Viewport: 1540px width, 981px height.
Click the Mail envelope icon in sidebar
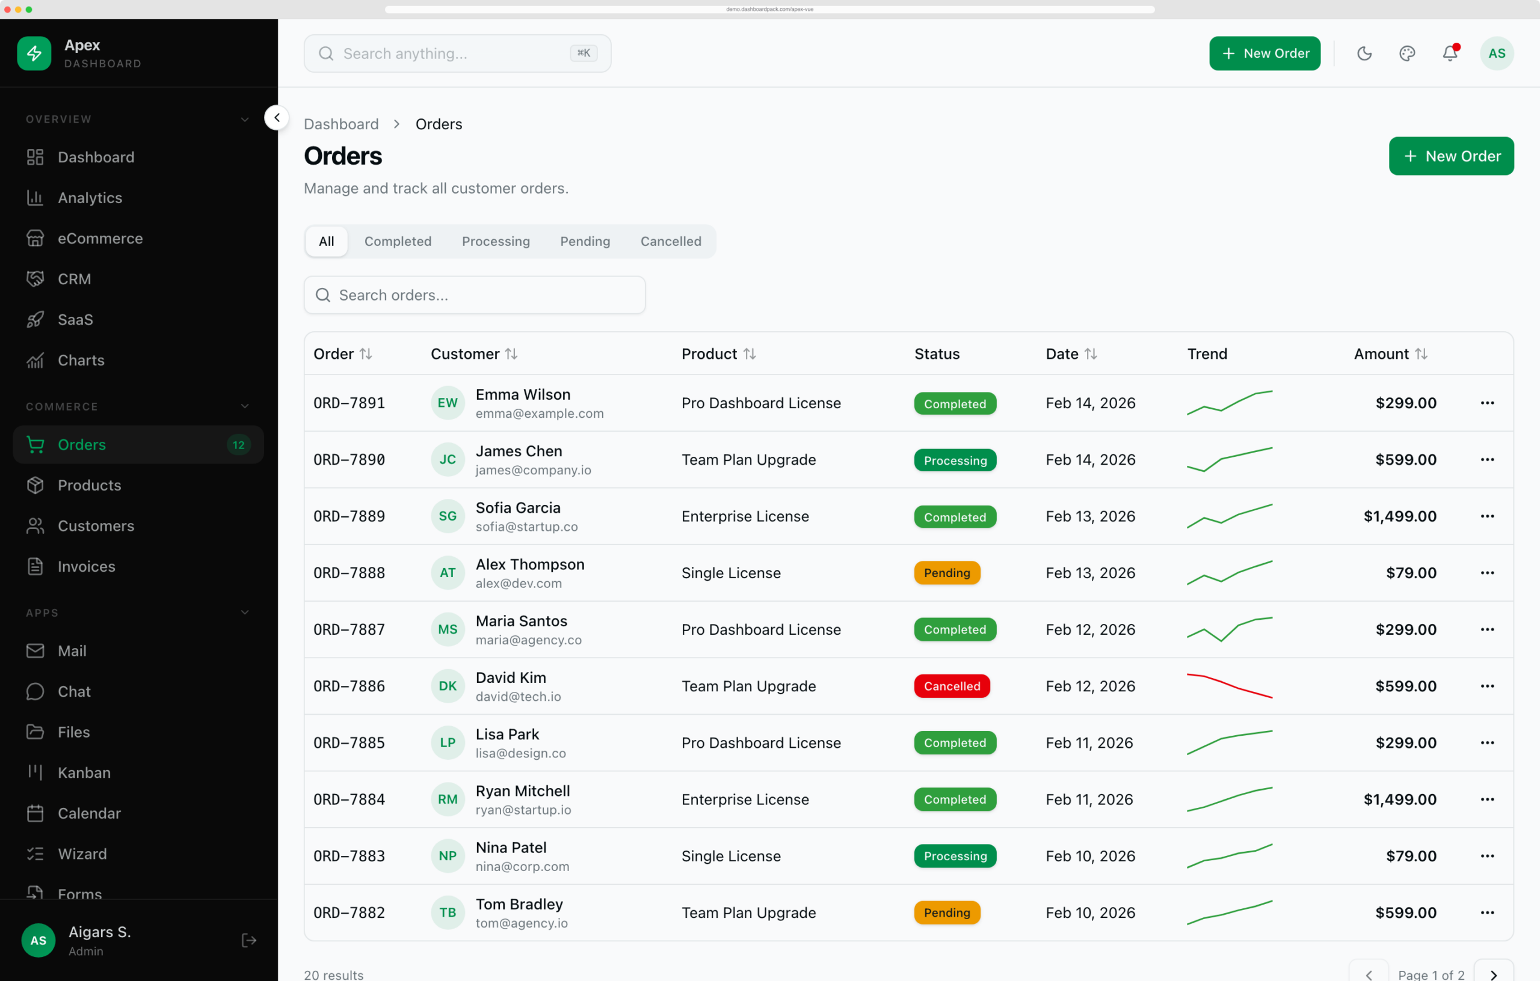click(x=35, y=650)
